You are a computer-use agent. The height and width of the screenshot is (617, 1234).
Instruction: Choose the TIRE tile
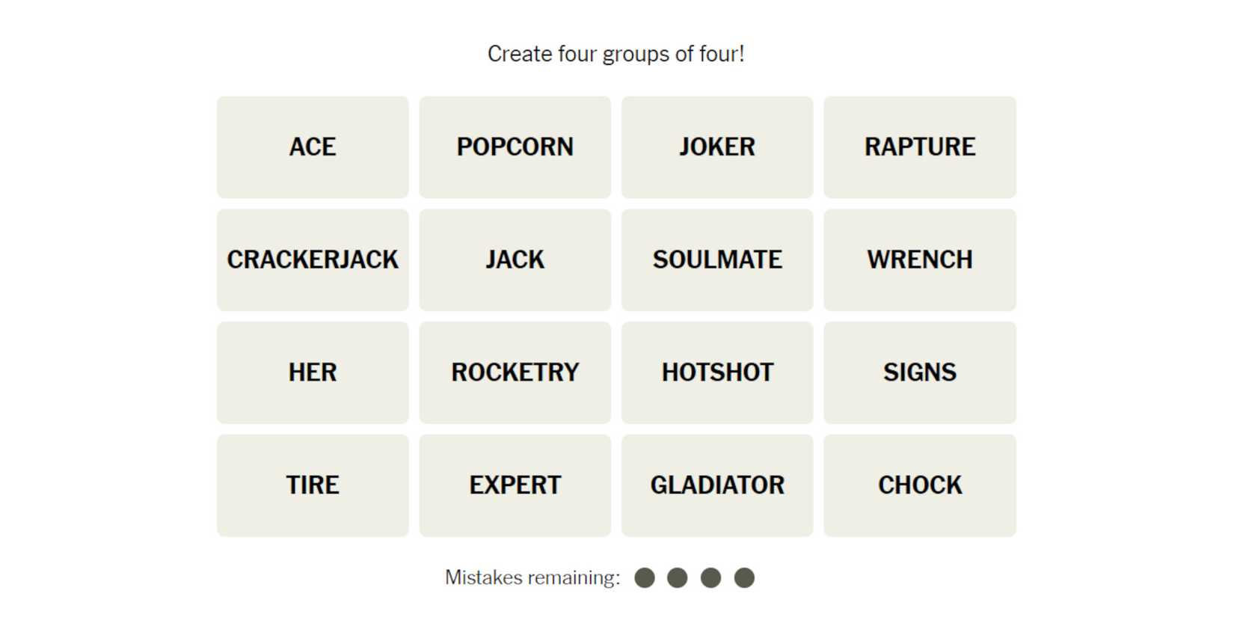(313, 485)
